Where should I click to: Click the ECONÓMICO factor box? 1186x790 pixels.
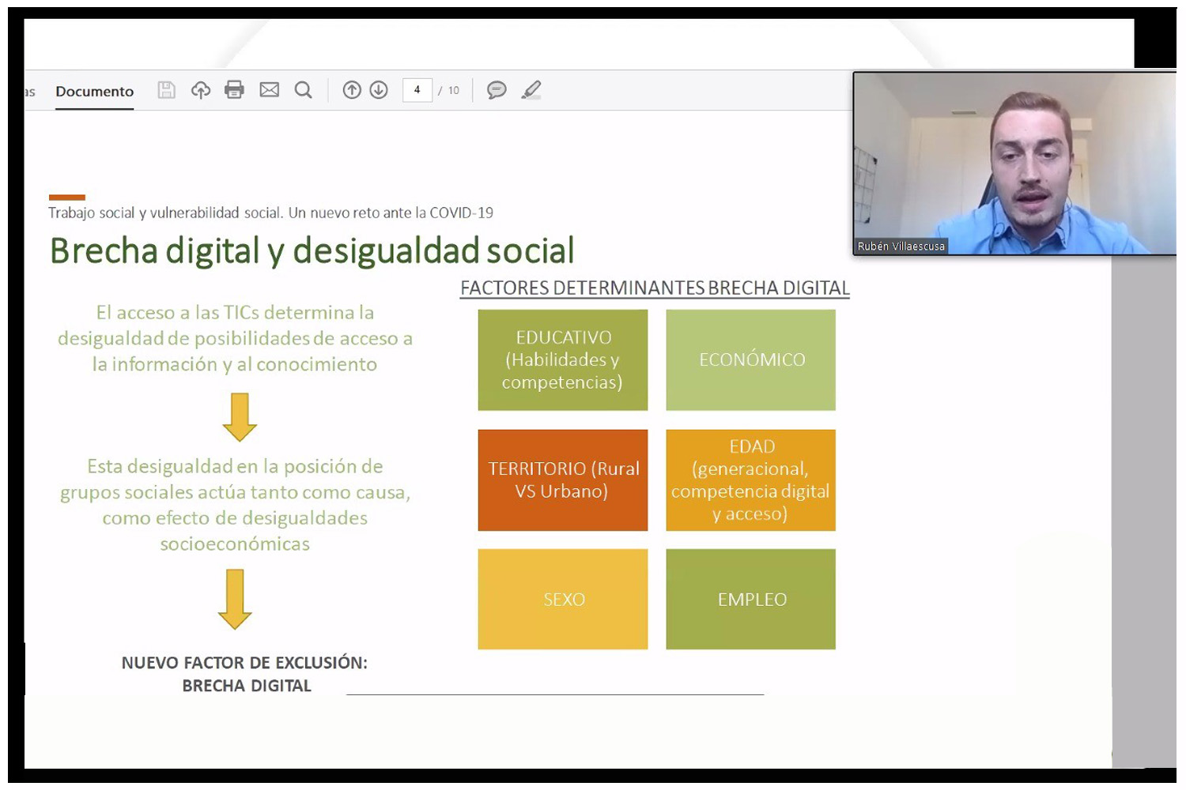click(x=750, y=359)
